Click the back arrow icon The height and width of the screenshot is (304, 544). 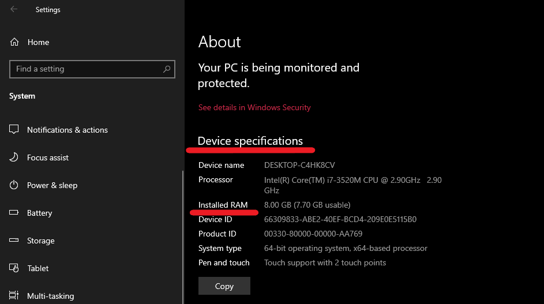[14, 9]
